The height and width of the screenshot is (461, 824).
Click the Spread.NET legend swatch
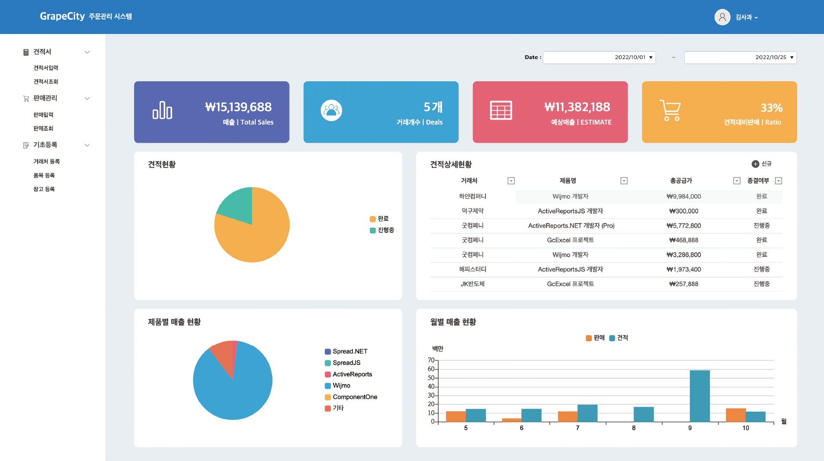click(x=328, y=352)
